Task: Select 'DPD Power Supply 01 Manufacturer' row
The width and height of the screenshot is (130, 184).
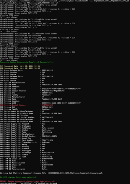Action: coord(22,134)
